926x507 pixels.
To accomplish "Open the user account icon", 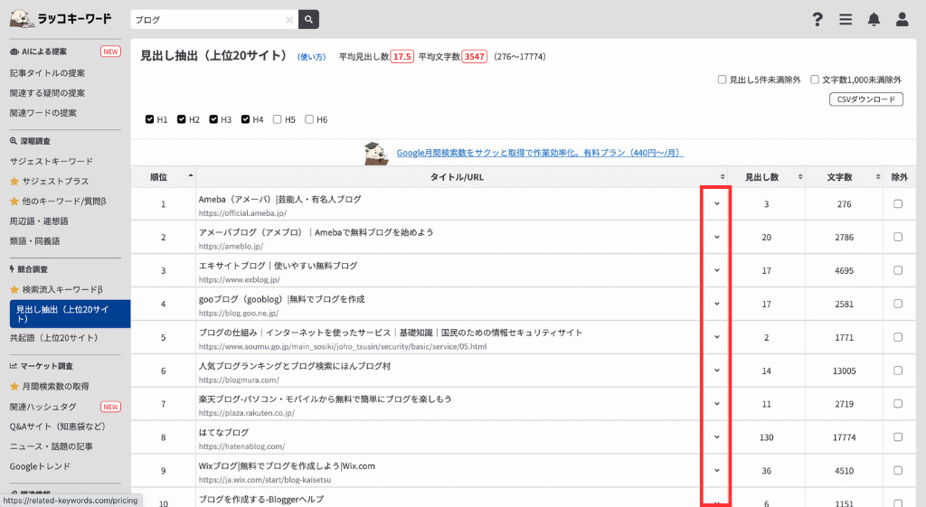I will [x=902, y=20].
